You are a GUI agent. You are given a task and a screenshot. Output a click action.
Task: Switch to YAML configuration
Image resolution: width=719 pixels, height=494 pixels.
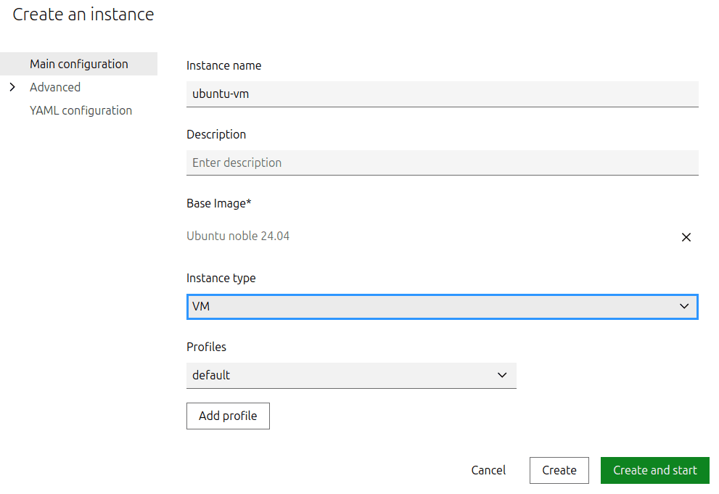pos(81,110)
